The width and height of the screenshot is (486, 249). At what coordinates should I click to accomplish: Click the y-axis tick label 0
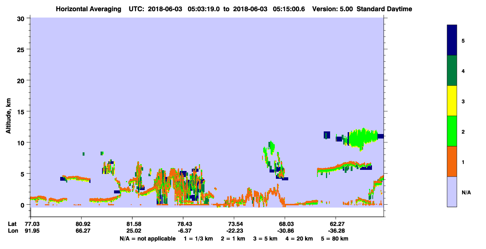click(23, 205)
